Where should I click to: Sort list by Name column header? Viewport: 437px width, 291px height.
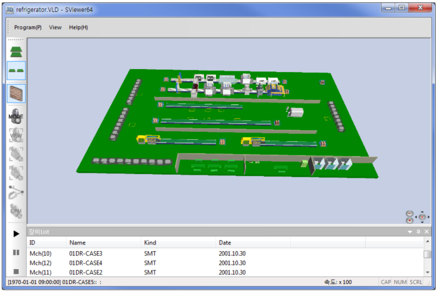pos(77,242)
